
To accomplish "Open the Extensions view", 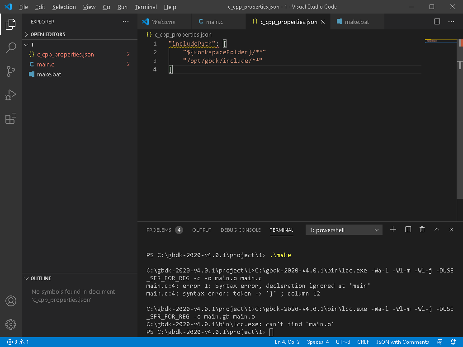I will [11, 119].
